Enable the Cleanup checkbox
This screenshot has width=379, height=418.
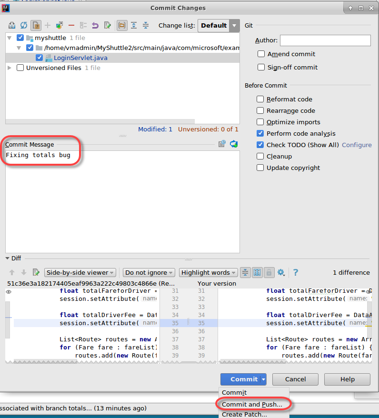[x=260, y=156]
